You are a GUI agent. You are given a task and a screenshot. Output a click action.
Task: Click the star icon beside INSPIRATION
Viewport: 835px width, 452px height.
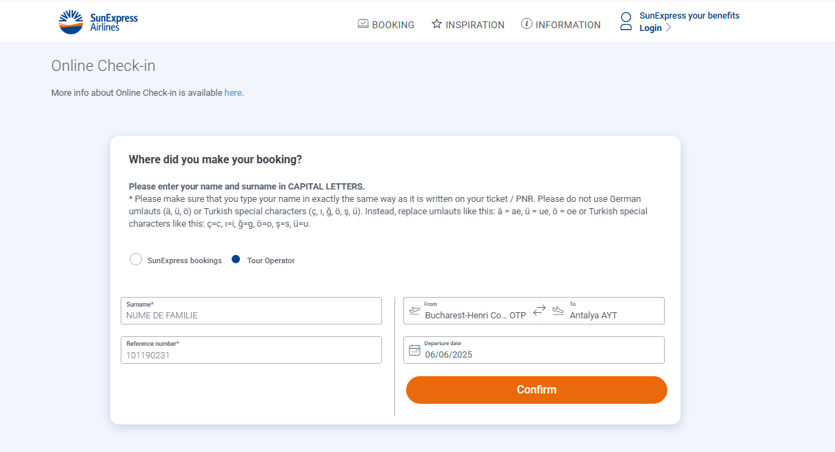pyautogui.click(x=436, y=24)
